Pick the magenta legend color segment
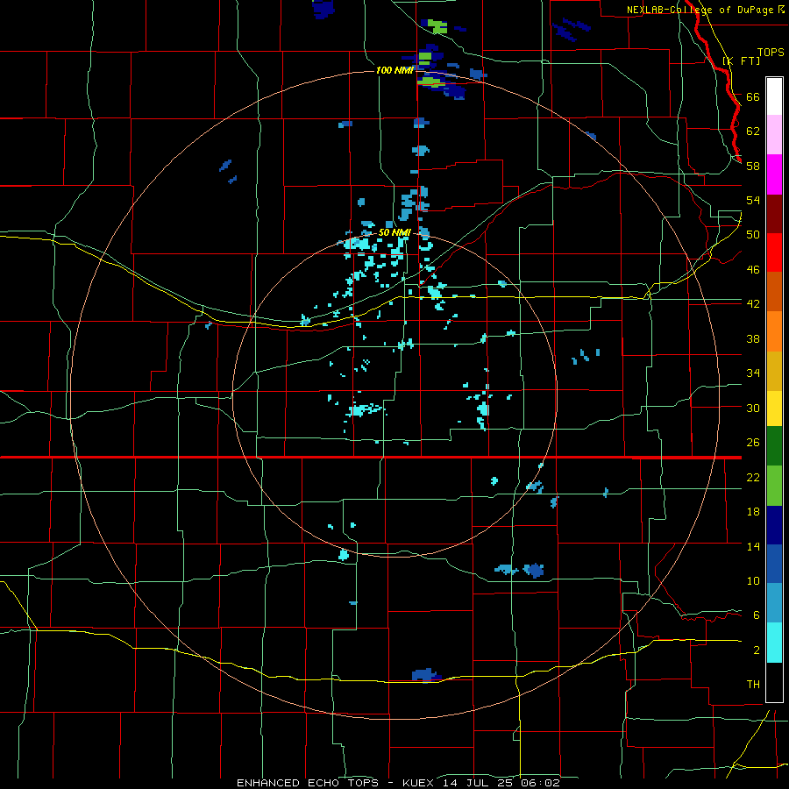Screen dimensions: 789x789 [x=774, y=174]
